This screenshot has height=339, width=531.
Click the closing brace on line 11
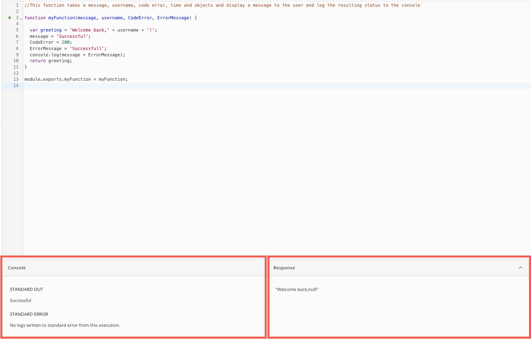(x=25, y=67)
